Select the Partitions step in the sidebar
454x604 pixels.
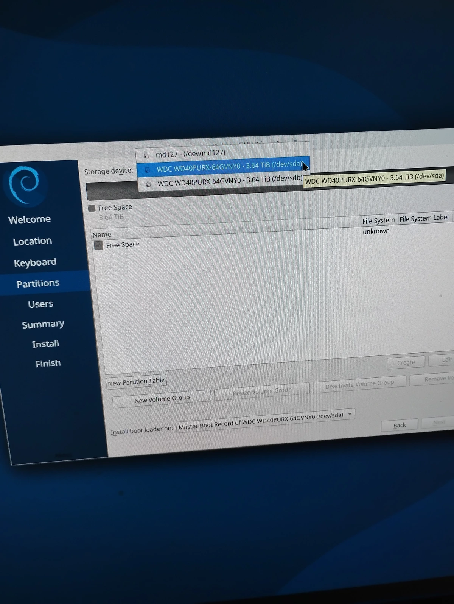pyautogui.click(x=38, y=283)
